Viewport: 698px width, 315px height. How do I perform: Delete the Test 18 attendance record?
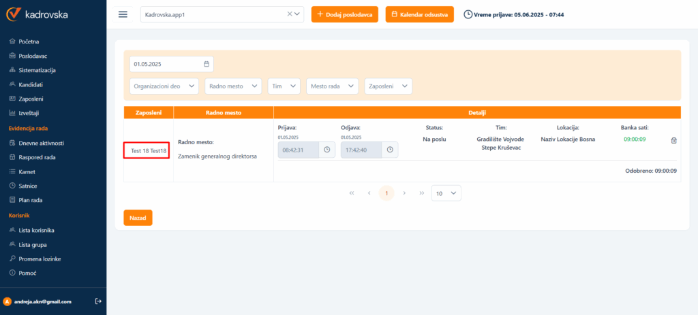pos(673,140)
